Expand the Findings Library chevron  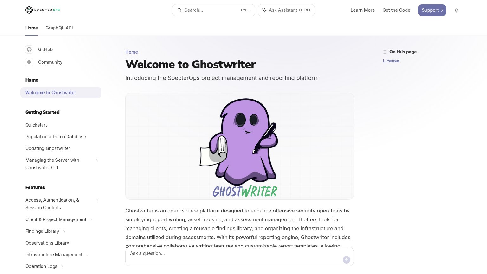(x=64, y=231)
